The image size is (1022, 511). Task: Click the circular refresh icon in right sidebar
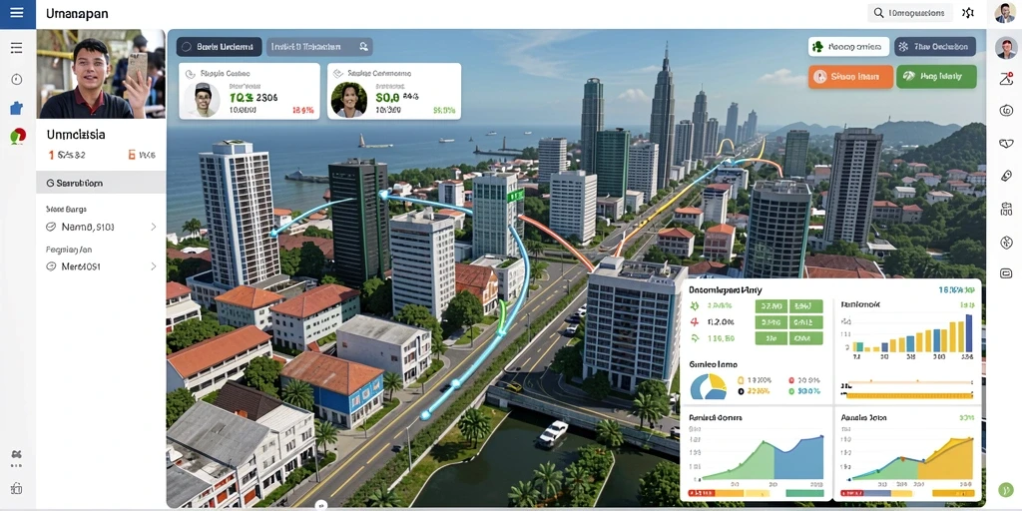pos(1006,110)
